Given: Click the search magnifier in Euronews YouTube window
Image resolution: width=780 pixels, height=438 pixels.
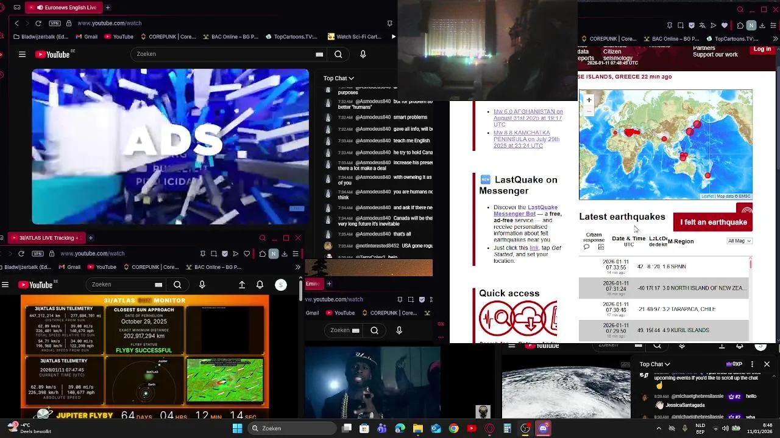Looking at the screenshot, I should click(338, 54).
